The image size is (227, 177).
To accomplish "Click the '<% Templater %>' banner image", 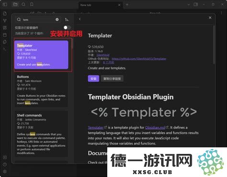I will [x=144, y=112].
